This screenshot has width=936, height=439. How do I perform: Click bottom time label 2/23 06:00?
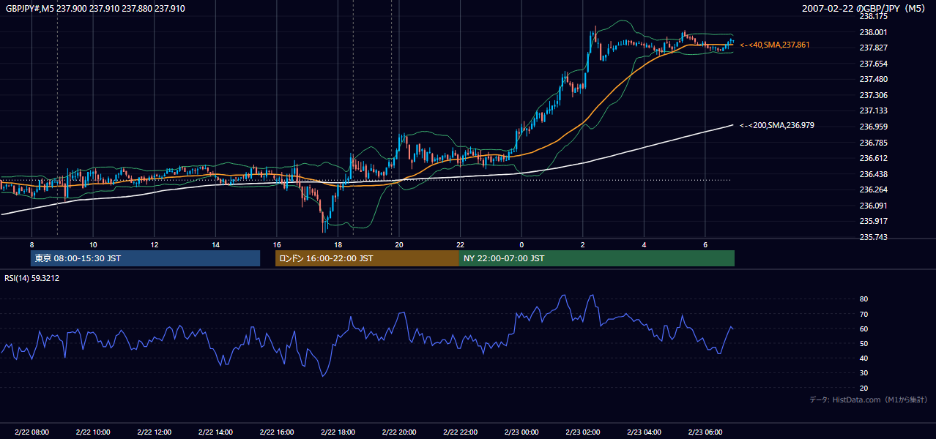click(705, 432)
